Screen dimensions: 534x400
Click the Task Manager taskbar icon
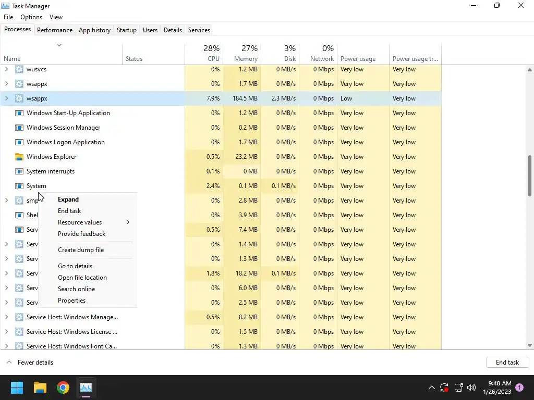pyautogui.click(x=86, y=387)
